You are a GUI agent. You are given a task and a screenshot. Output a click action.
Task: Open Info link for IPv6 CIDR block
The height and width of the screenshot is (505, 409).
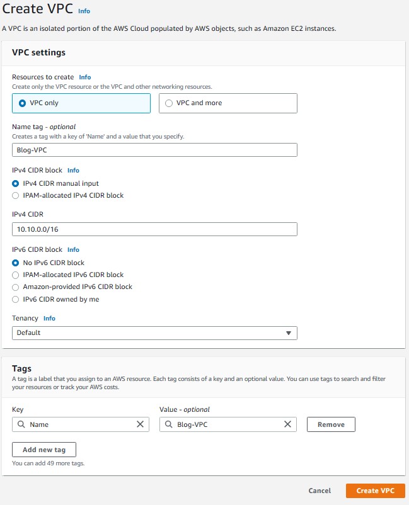73,249
